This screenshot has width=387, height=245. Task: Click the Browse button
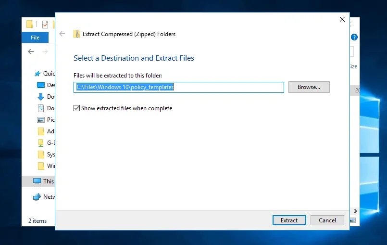point(309,87)
